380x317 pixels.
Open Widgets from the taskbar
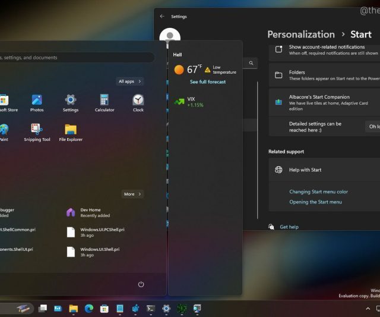pos(58,309)
